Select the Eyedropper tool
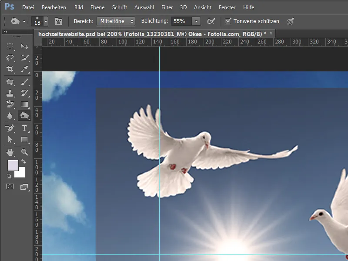The height and width of the screenshot is (261, 348). [x=24, y=69]
